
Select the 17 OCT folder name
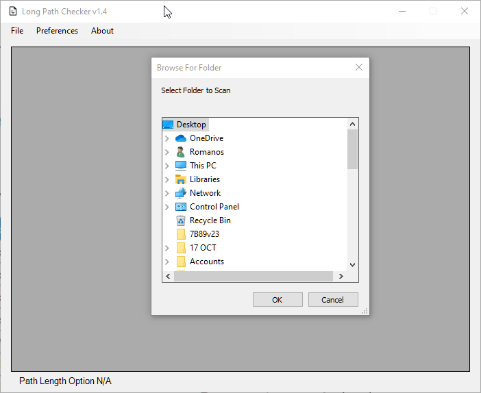[203, 248]
